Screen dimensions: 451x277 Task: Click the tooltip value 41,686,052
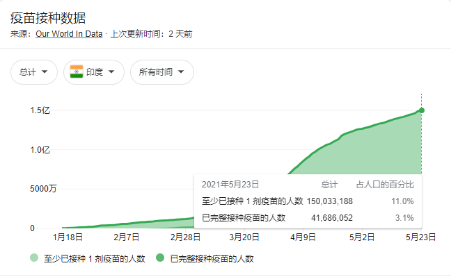pyautogui.click(x=332, y=218)
